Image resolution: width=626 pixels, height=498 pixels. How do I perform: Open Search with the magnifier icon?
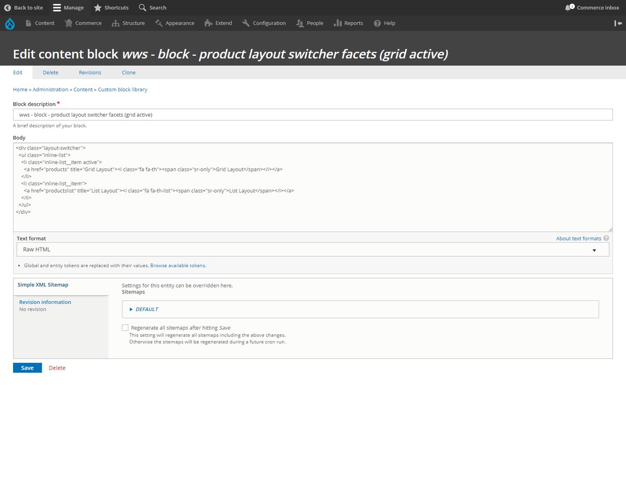(x=142, y=8)
